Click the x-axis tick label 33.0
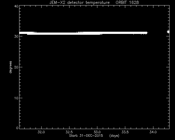The image size is (175, 140). click(97, 132)
